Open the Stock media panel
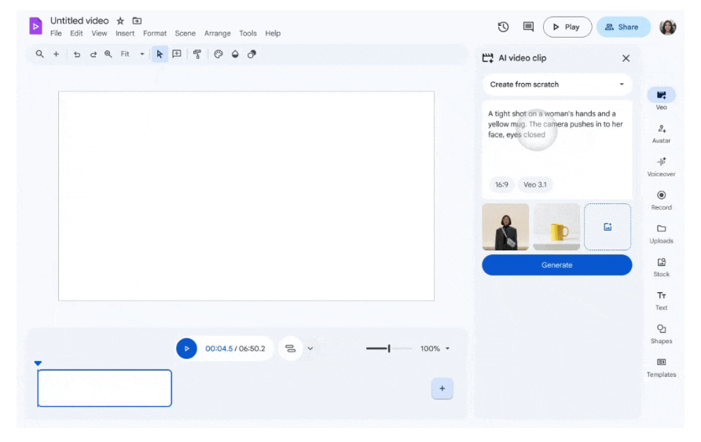The image size is (701, 442). pyautogui.click(x=661, y=263)
